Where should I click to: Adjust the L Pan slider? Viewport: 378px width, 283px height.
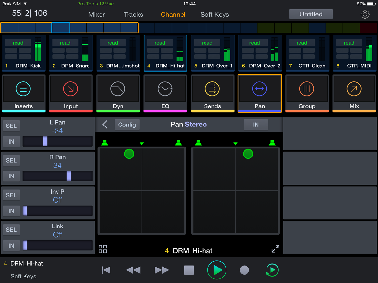[x=58, y=141]
